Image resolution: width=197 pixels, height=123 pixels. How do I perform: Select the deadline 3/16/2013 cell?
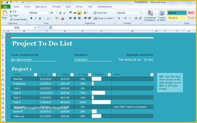[x=93, y=60]
